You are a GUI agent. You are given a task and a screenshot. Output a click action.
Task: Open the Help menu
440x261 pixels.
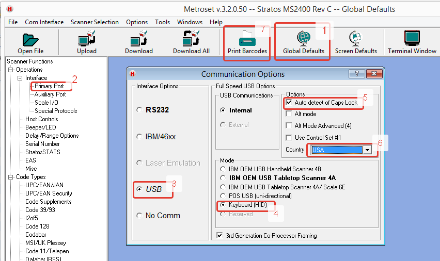pos(216,22)
